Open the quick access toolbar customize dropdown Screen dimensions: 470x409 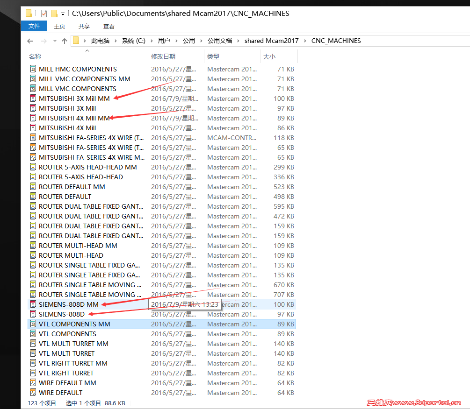coord(63,14)
